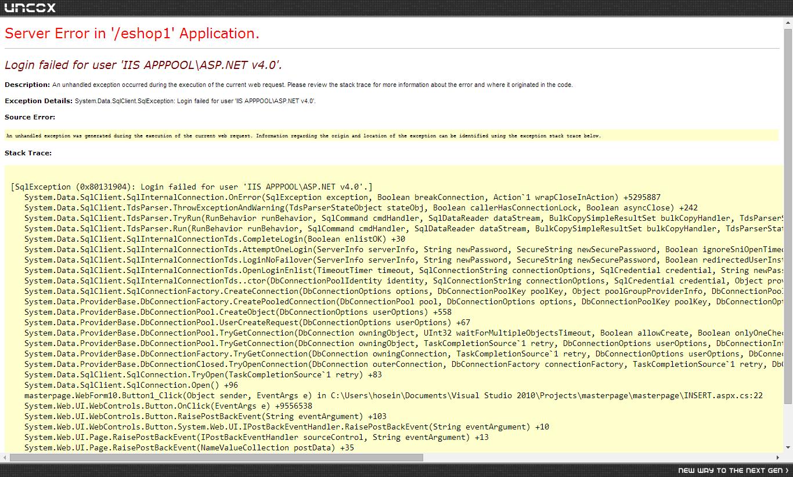Click the OpenLoginEnlist trace line
Screen dimensions: 793x477
(x=404, y=270)
